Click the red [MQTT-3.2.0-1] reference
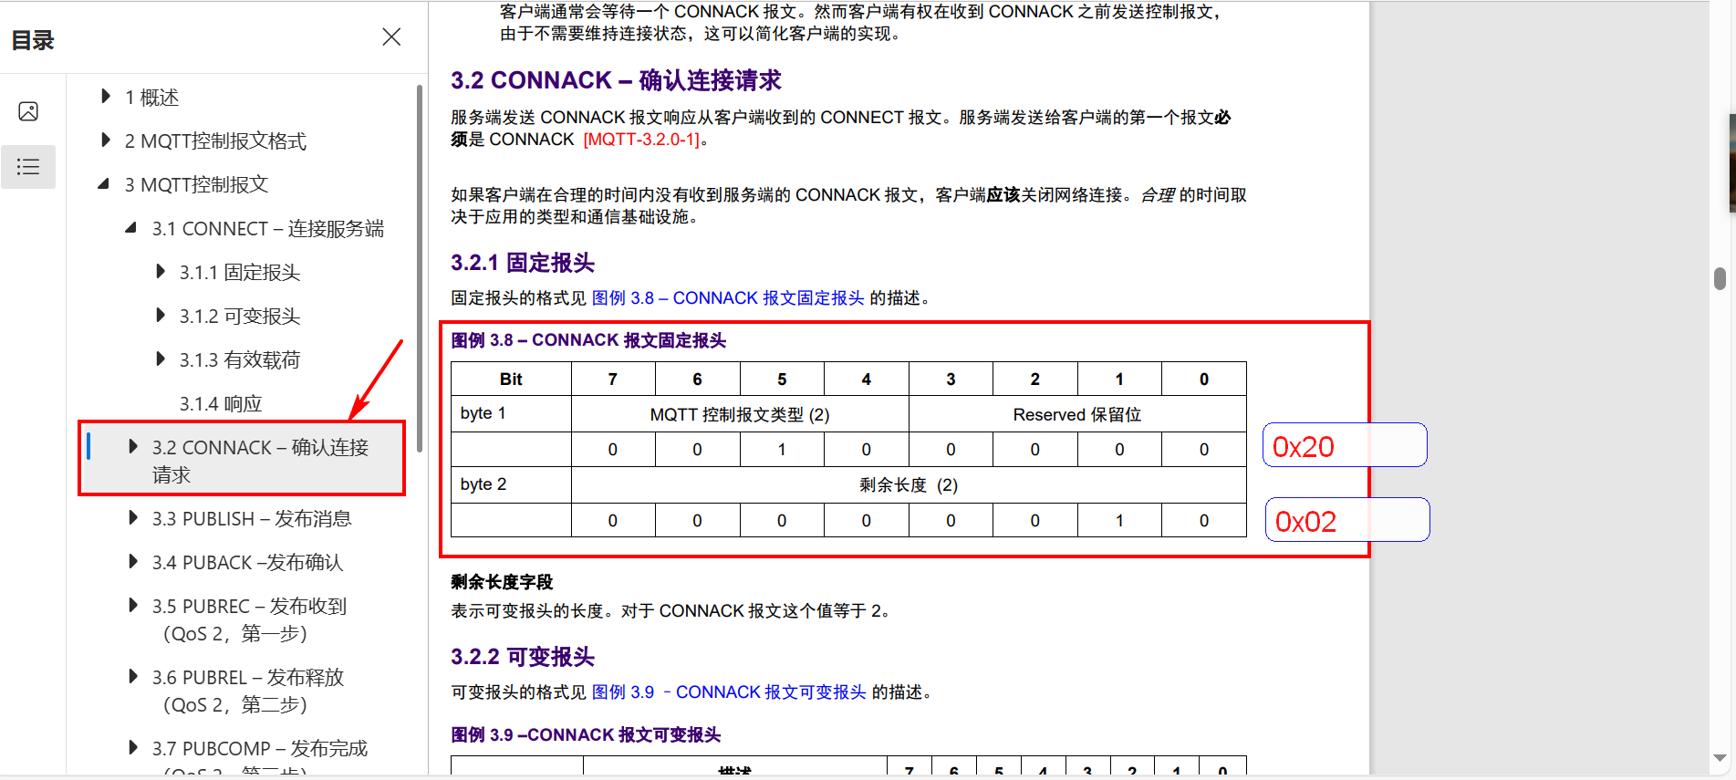The image size is (1736, 780). click(641, 140)
